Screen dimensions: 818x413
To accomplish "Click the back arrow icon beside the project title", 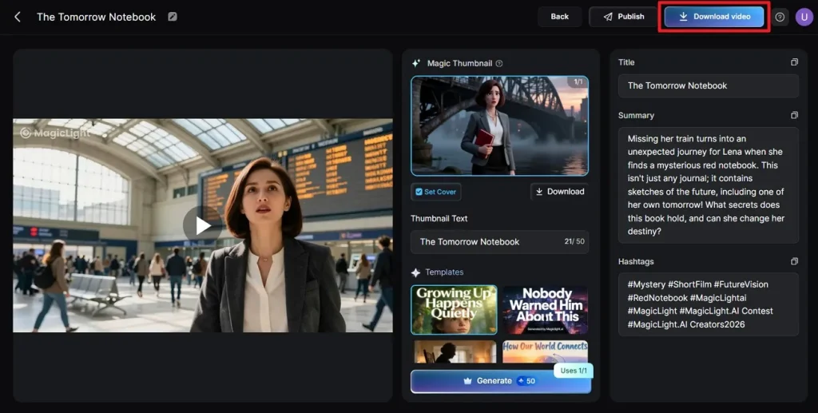I will coord(18,17).
